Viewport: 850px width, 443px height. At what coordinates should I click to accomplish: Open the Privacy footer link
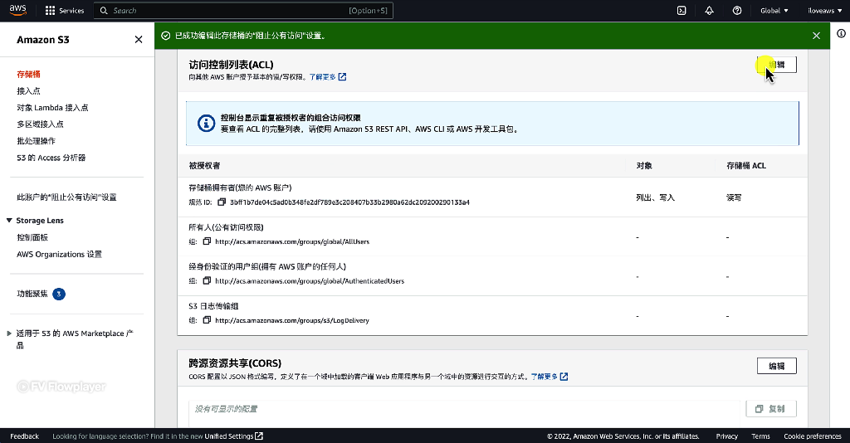(726, 436)
